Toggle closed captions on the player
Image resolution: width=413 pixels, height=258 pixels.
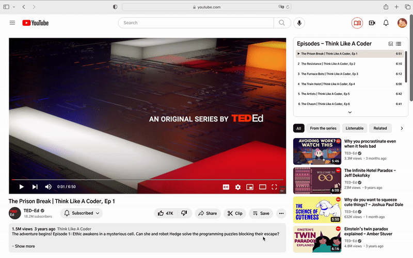coord(226,187)
